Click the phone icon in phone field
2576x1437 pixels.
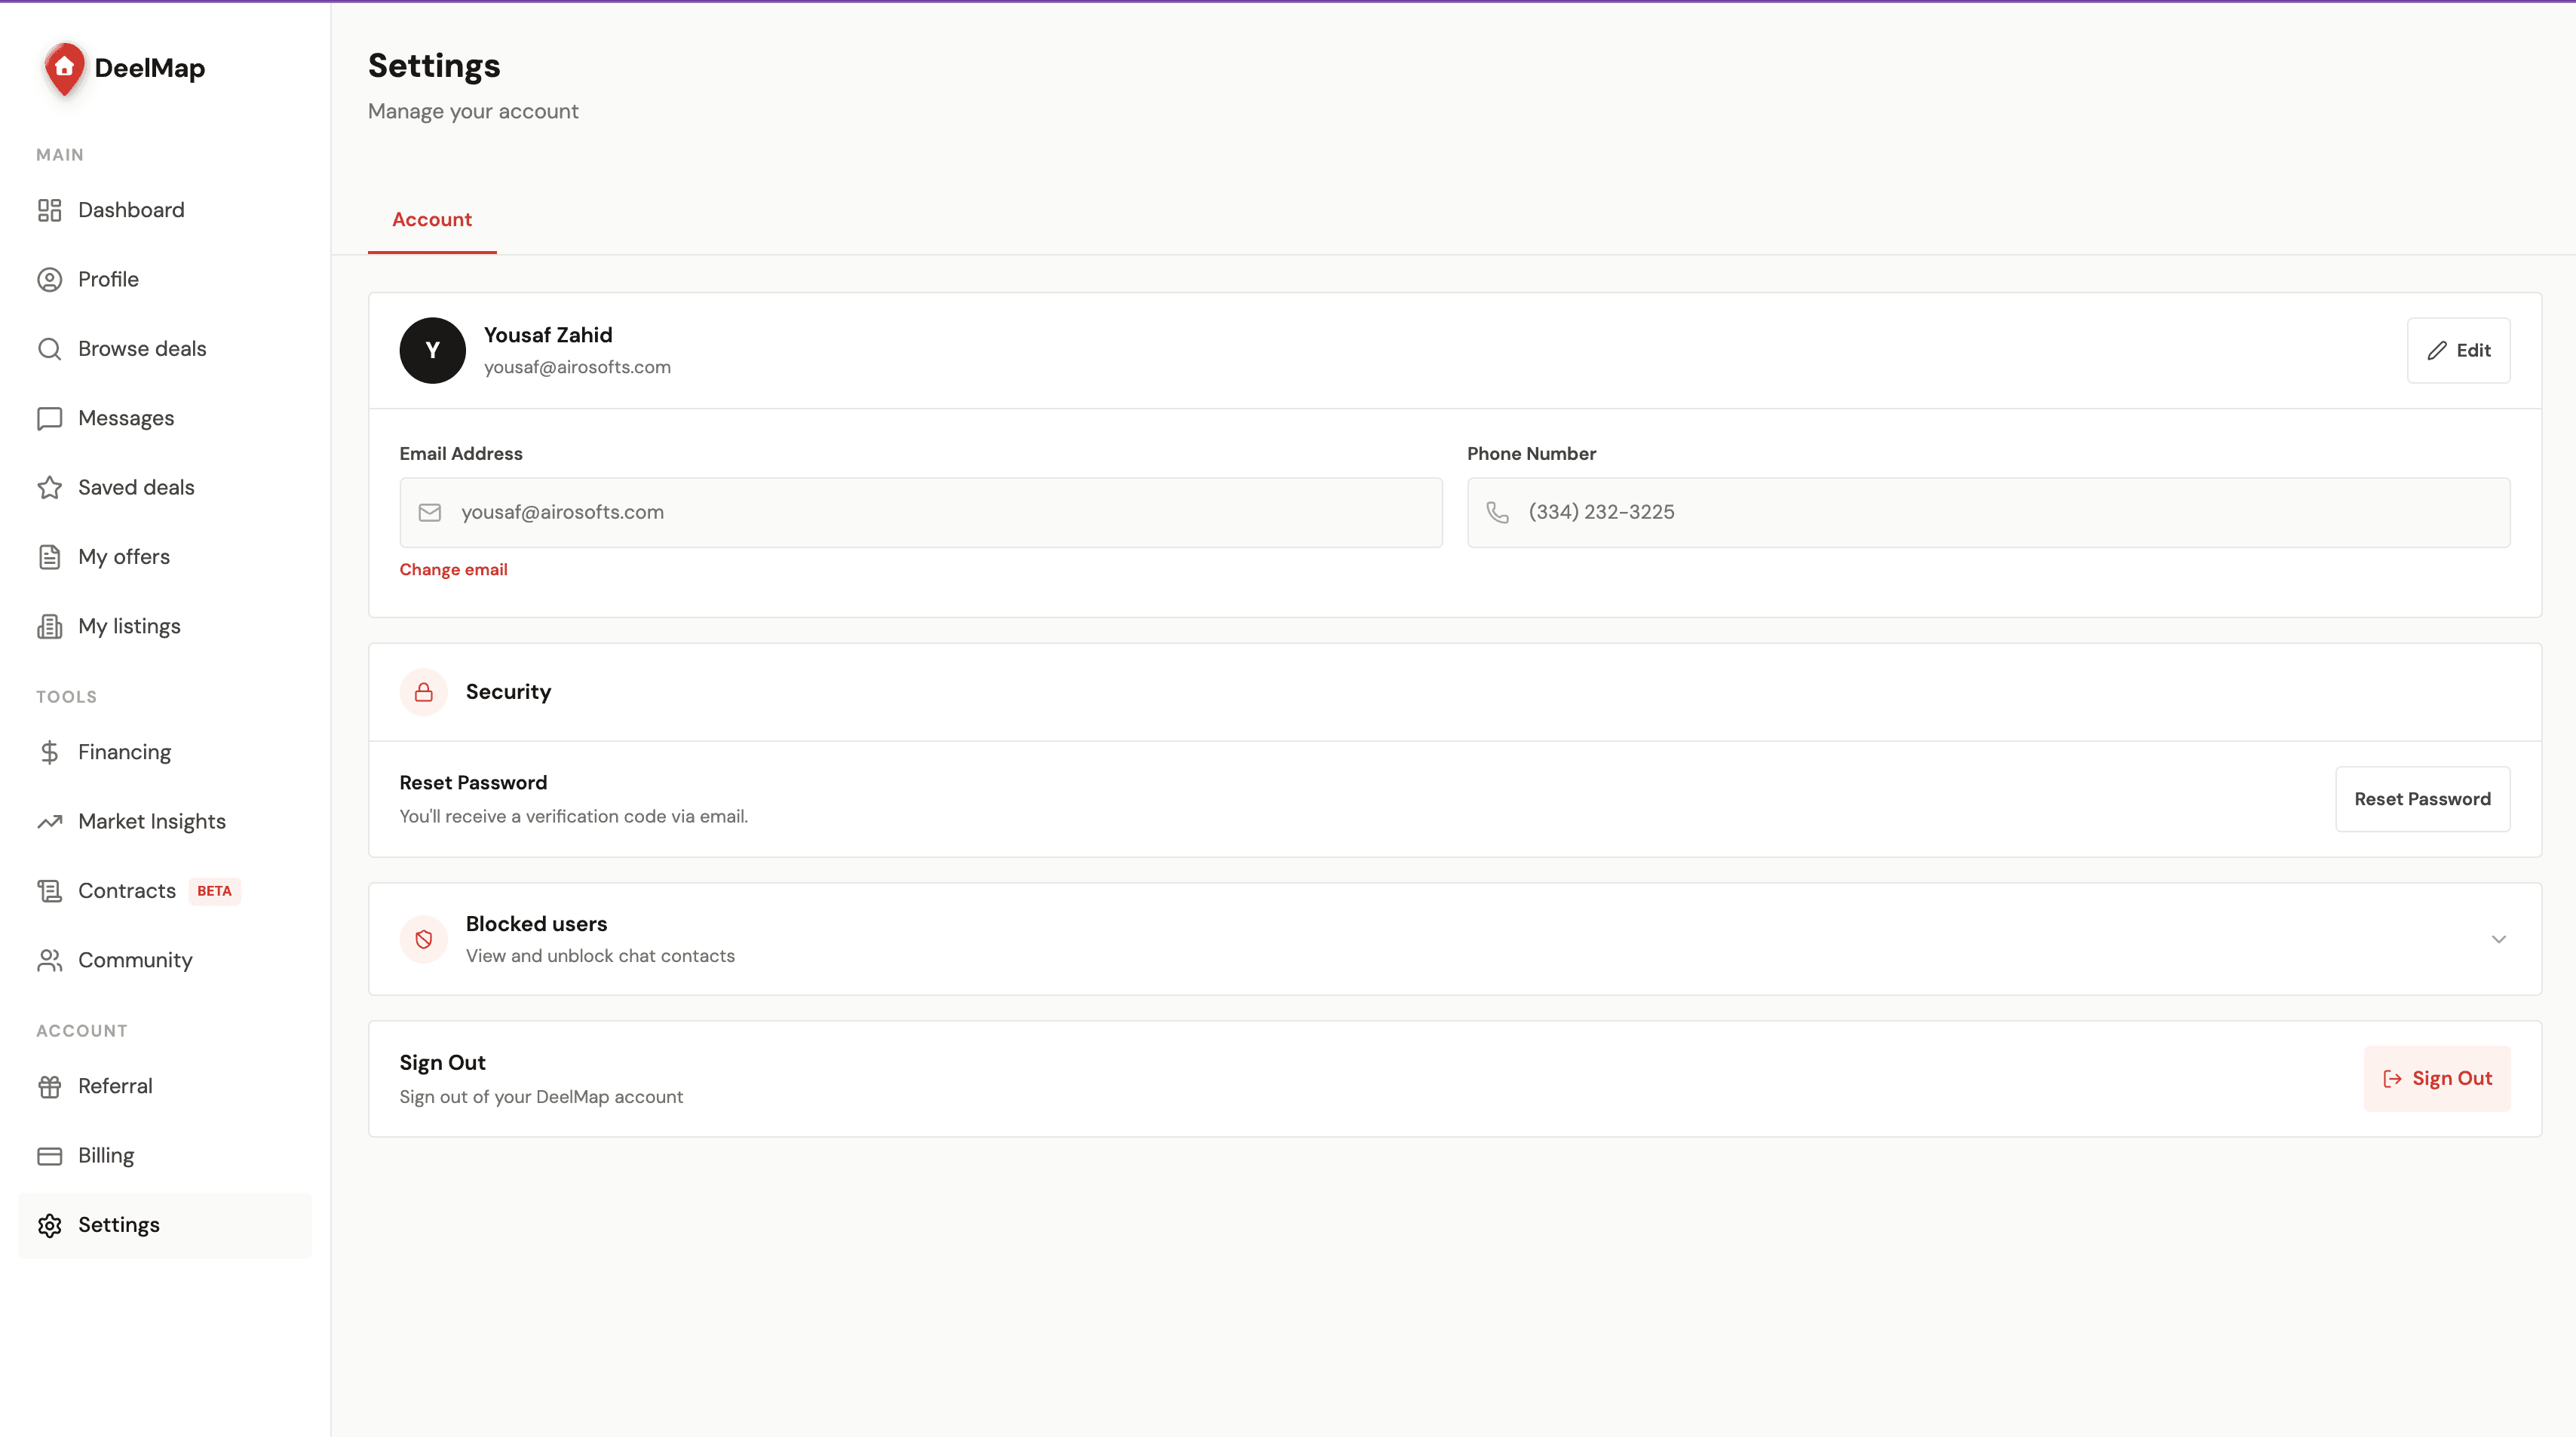(x=1497, y=512)
